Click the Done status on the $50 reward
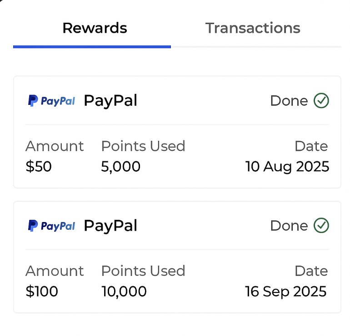Viewport: 350px width, 336px height. 289,101
